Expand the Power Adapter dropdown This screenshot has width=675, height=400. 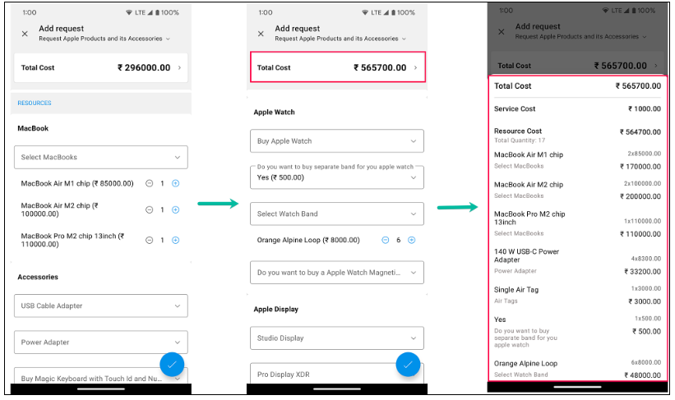point(101,342)
